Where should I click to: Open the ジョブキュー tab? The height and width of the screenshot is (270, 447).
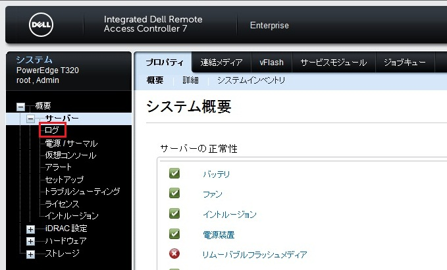(x=405, y=62)
